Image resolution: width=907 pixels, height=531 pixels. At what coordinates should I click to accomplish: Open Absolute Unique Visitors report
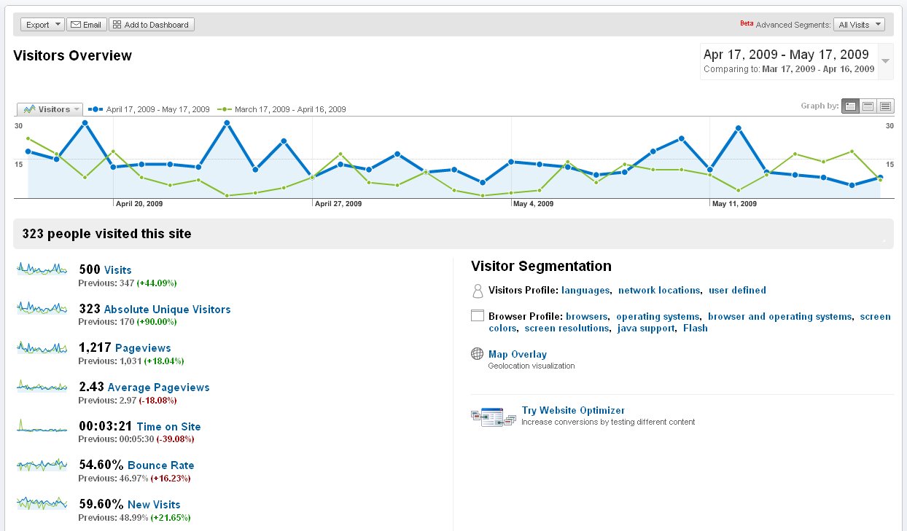(x=167, y=310)
